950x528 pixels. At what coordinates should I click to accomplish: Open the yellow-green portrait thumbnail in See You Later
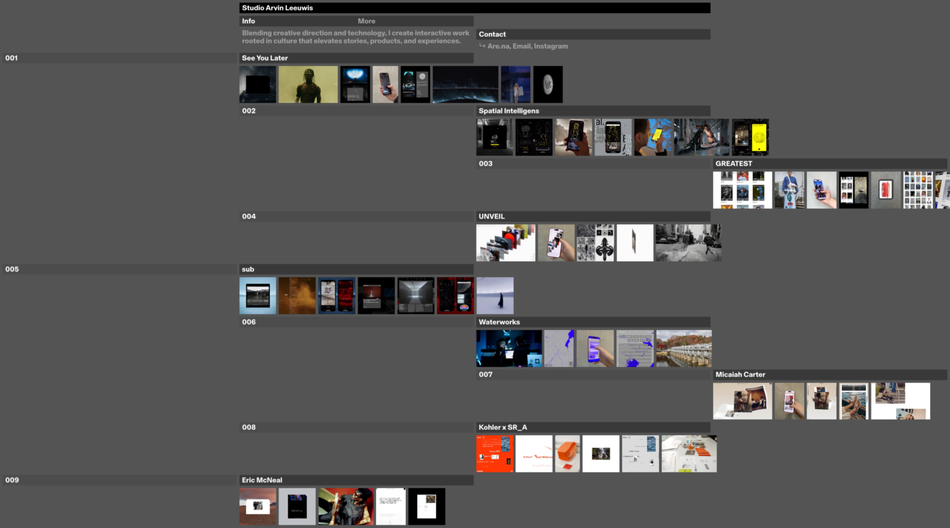(308, 84)
